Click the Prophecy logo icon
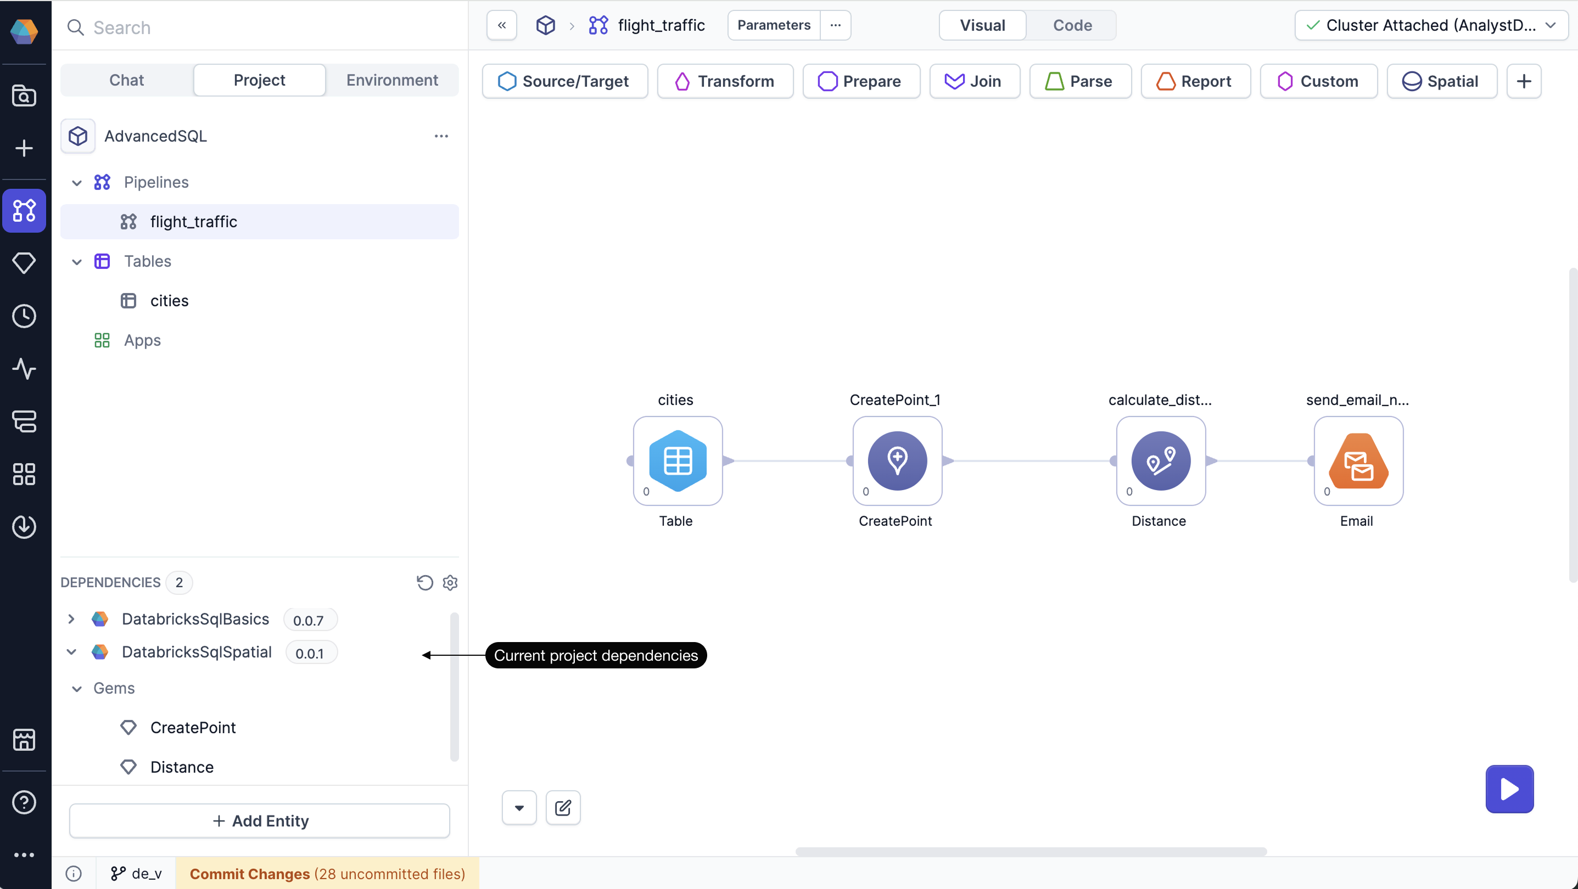1578x889 pixels. pyautogui.click(x=24, y=31)
